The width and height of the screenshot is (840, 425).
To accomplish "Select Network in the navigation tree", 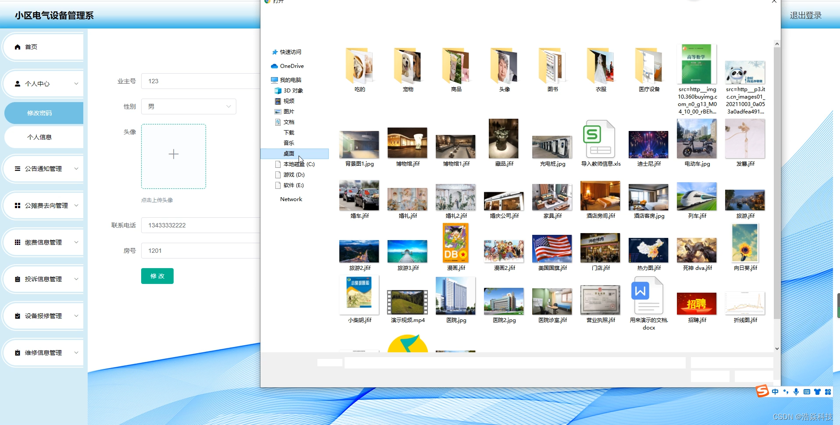I will tap(291, 199).
